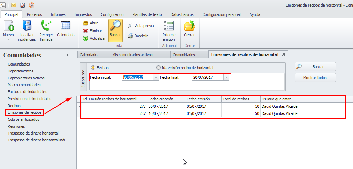This screenshot has width=353, height=169.
Task: Click the Mostrar todos button
Action: (x=315, y=78)
